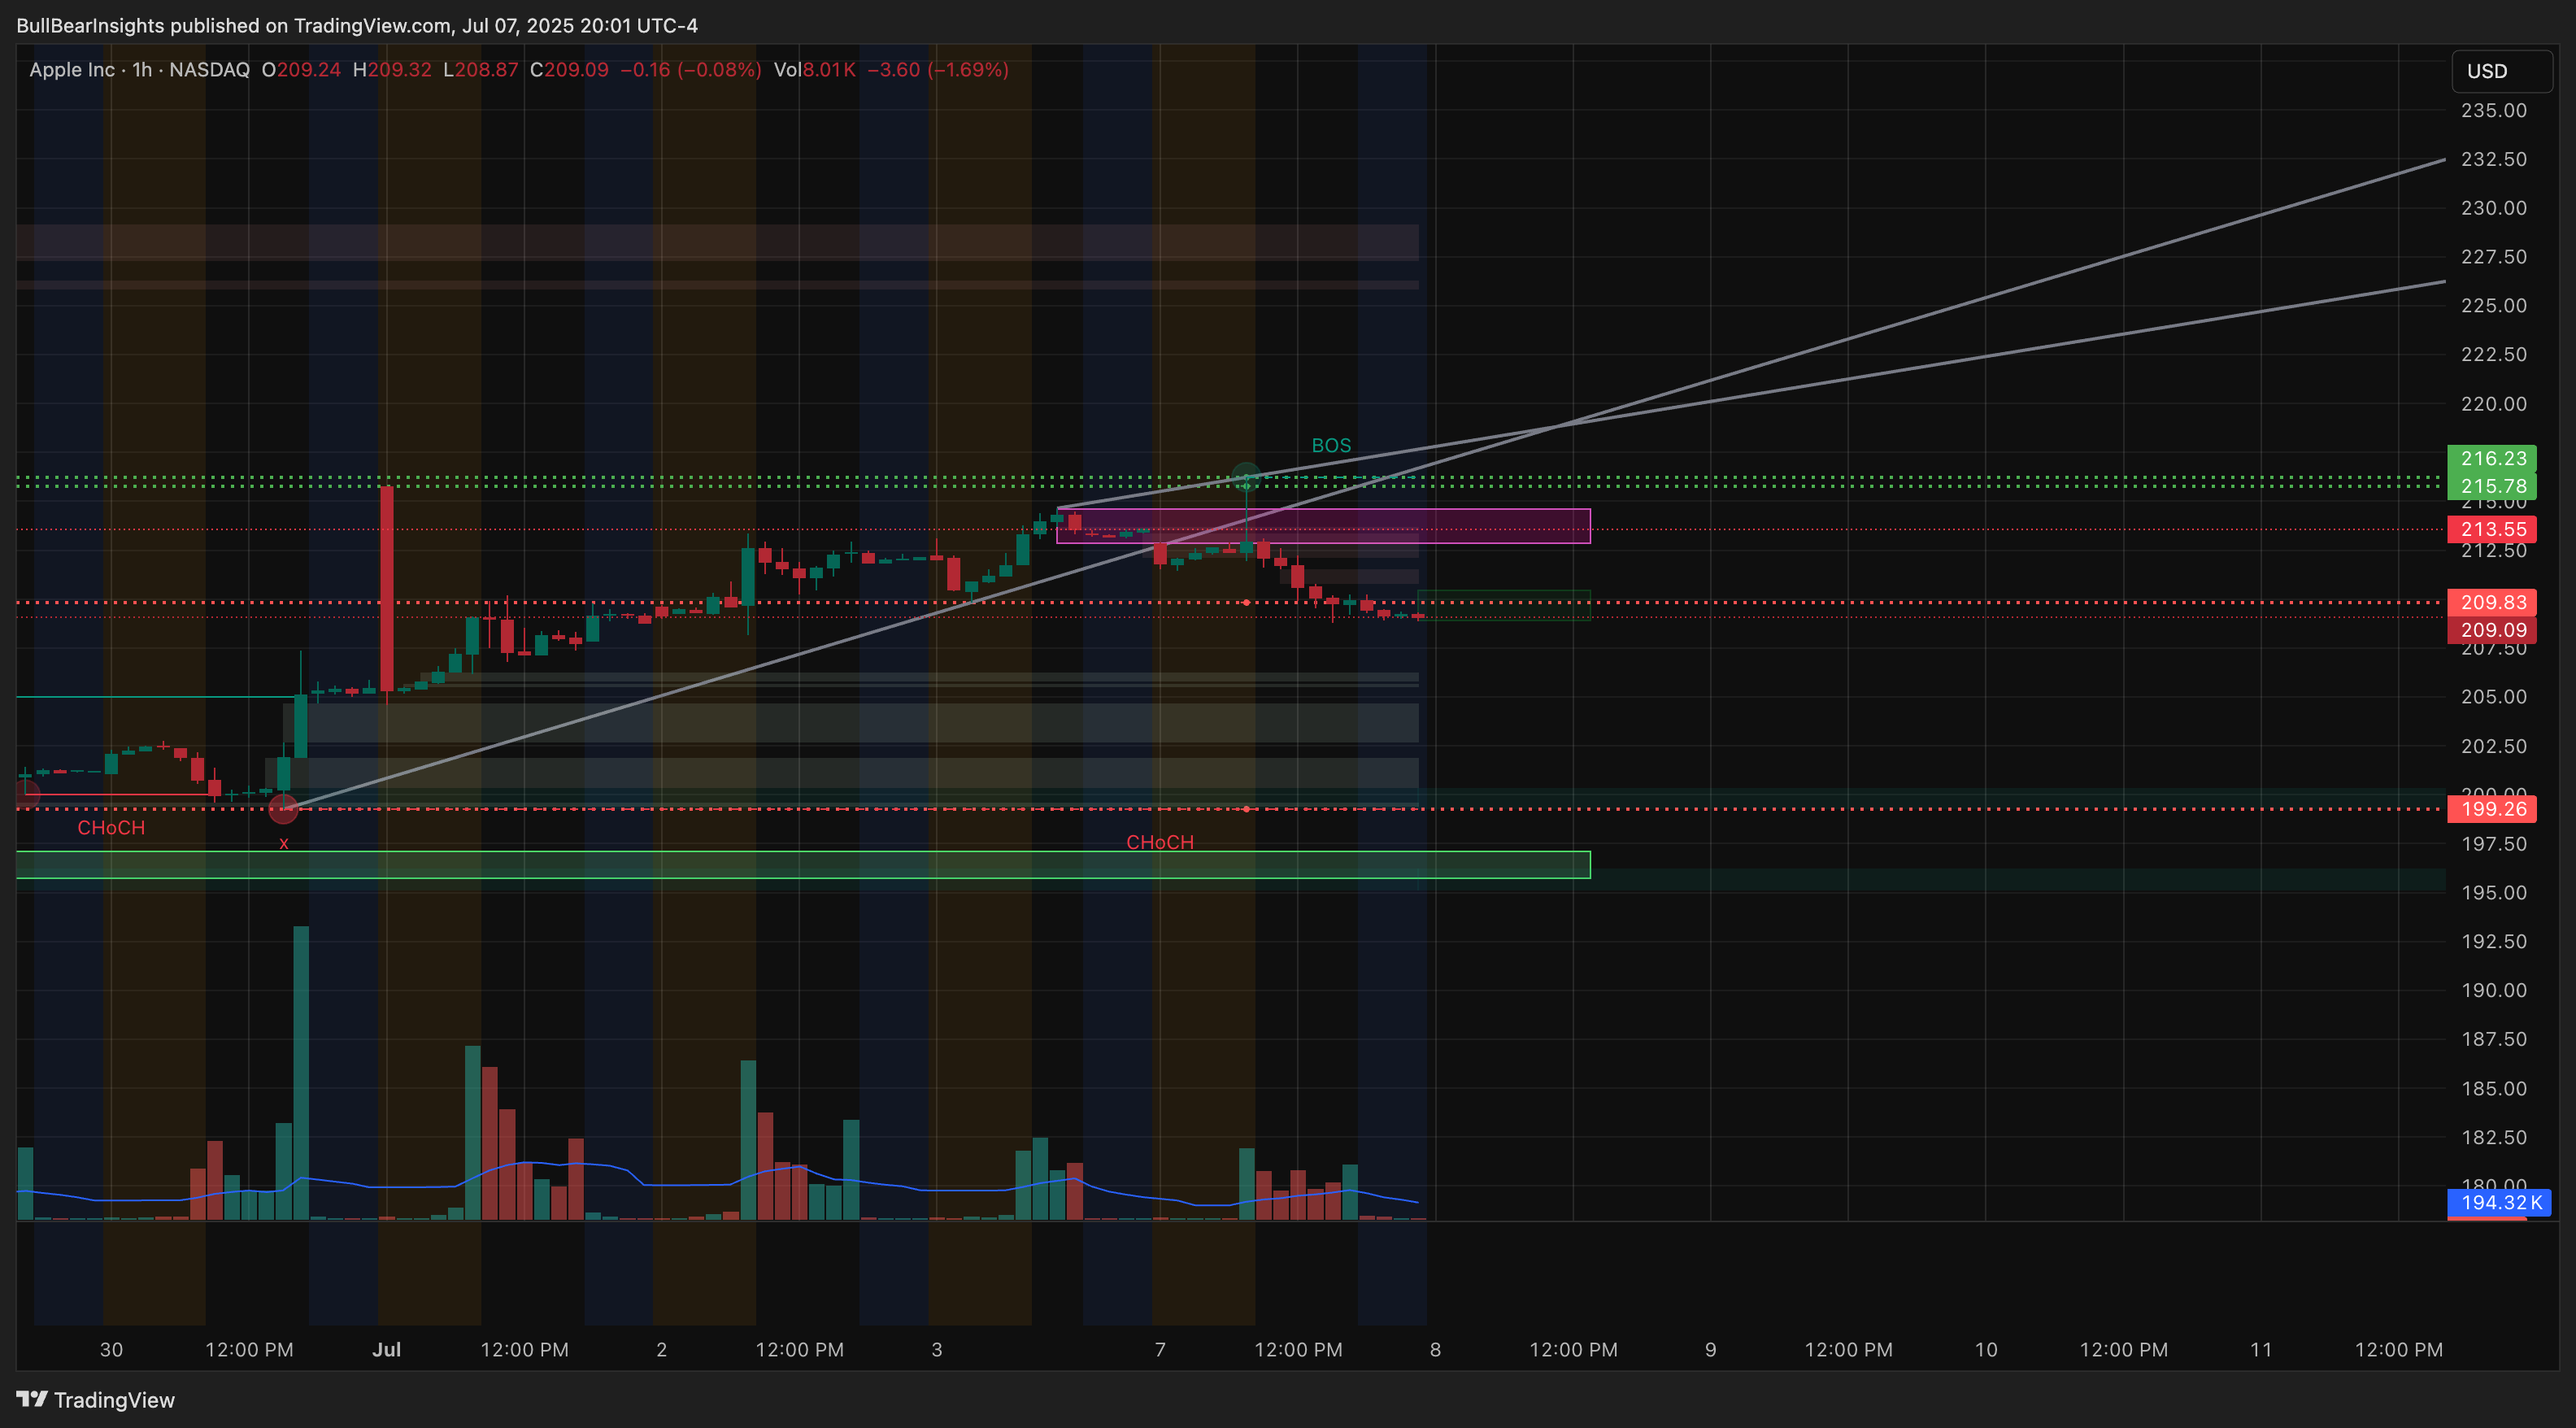Click the 209.83 red price label
The image size is (2576, 1428).
click(2492, 602)
